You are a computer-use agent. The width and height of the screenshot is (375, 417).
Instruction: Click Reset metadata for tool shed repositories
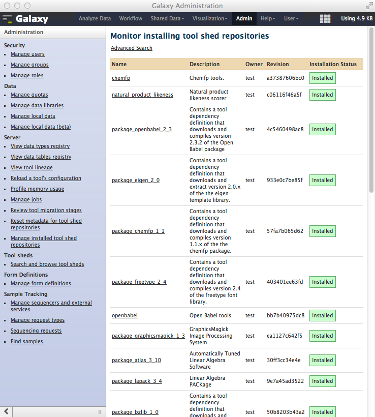(46, 224)
